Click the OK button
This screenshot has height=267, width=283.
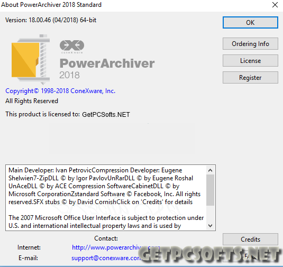point(250,23)
